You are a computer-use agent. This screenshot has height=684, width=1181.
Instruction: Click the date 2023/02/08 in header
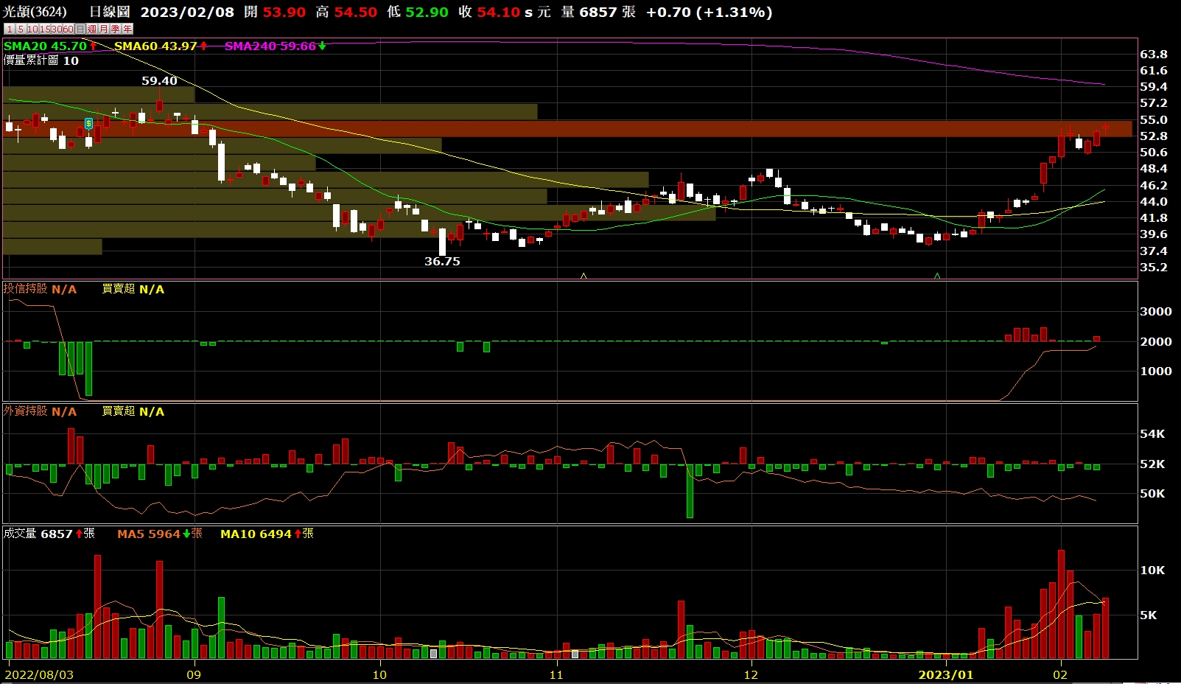coord(187,12)
